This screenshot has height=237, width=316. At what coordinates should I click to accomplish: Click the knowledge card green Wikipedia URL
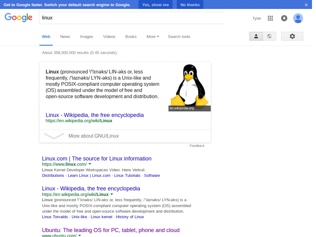point(79,121)
